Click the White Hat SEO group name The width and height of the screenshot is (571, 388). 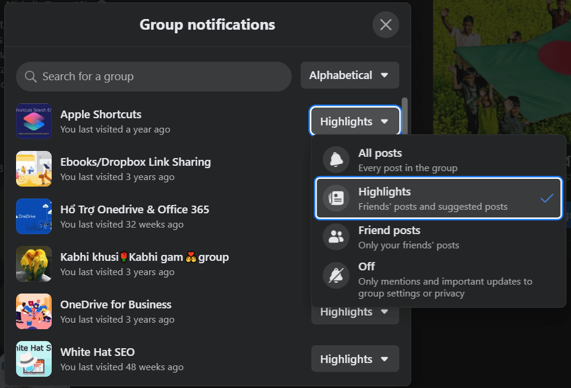click(97, 352)
